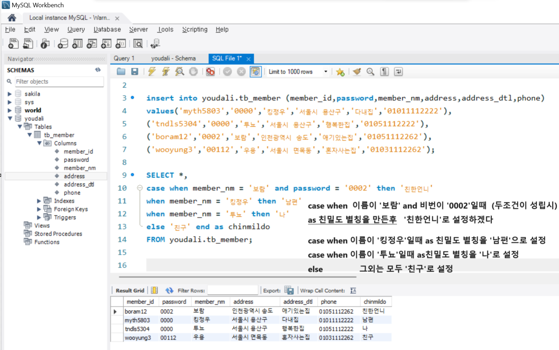Toggle wrap cell content in results

tap(353, 290)
